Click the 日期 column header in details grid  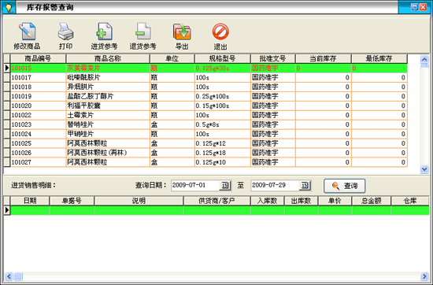(30, 201)
